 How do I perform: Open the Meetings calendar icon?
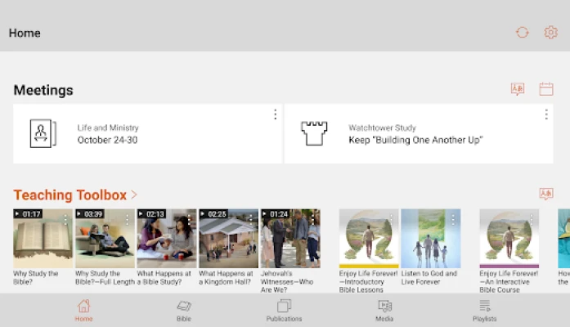[x=546, y=88]
